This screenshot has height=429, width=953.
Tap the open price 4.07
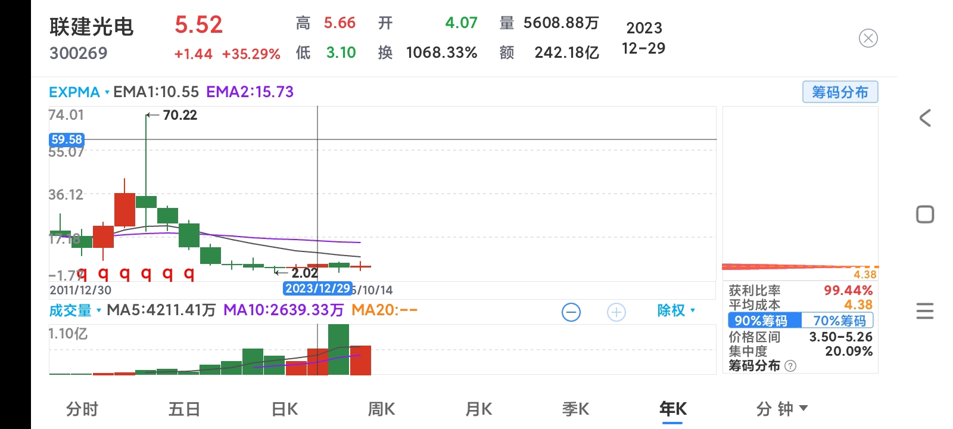click(462, 23)
